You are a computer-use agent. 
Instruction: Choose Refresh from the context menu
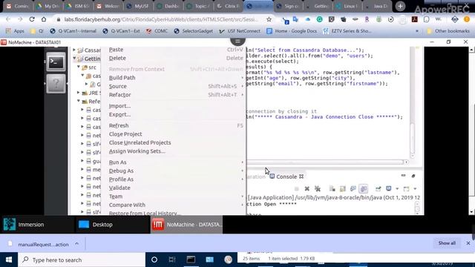pyautogui.click(x=174, y=125)
